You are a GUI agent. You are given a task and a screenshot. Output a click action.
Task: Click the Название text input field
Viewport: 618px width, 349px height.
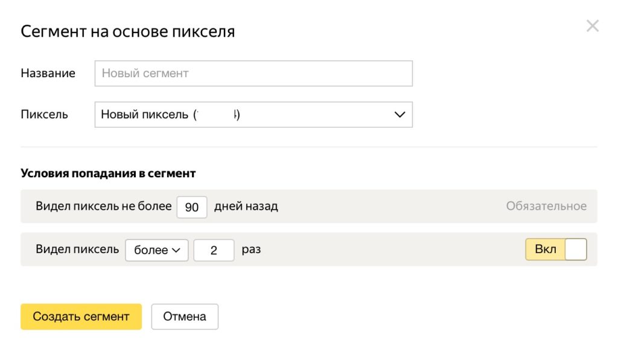click(253, 74)
